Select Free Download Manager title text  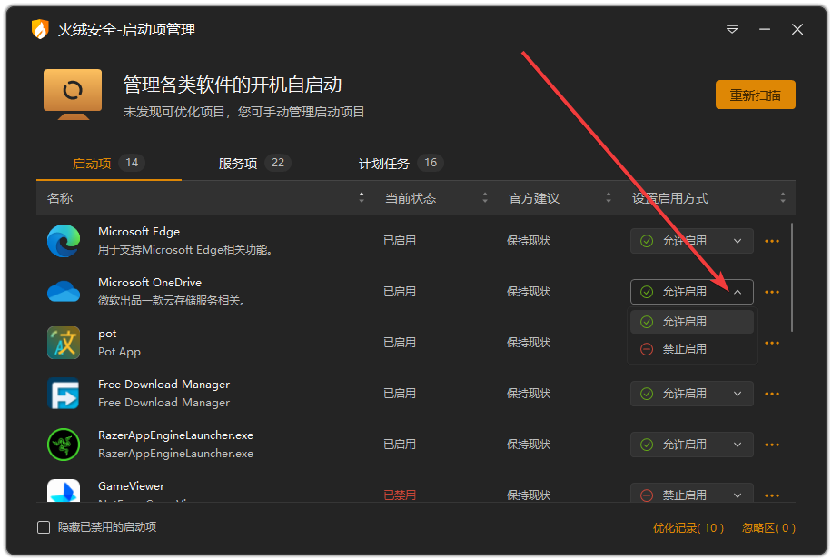coord(164,385)
